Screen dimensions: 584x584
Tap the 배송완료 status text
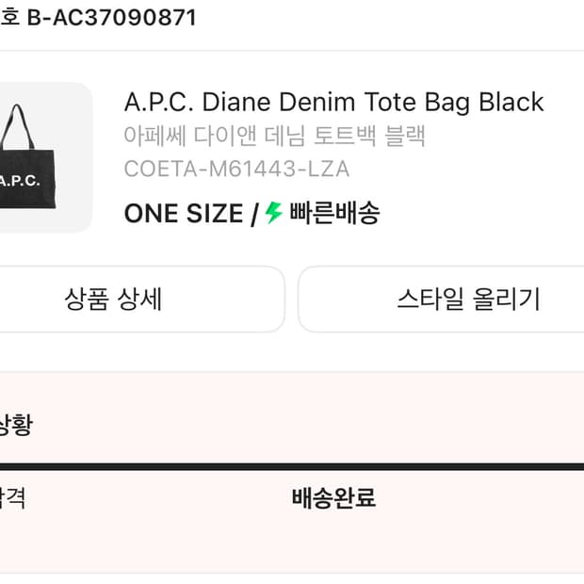[x=333, y=498]
